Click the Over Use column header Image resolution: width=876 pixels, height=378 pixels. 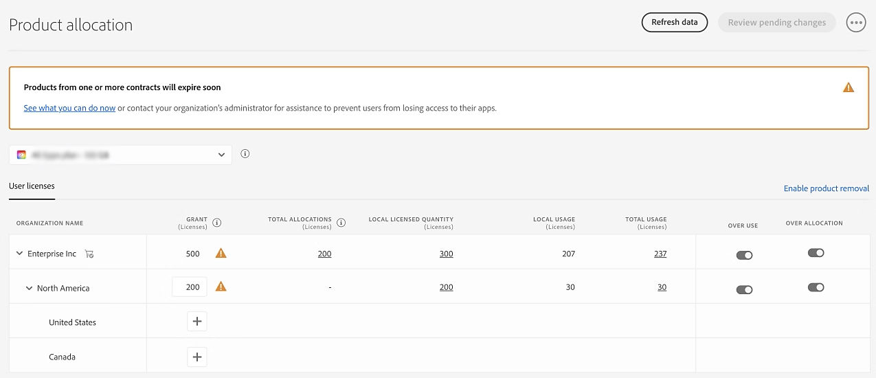(743, 225)
